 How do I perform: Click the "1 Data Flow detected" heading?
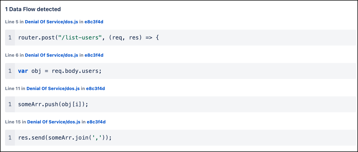coord(33,9)
